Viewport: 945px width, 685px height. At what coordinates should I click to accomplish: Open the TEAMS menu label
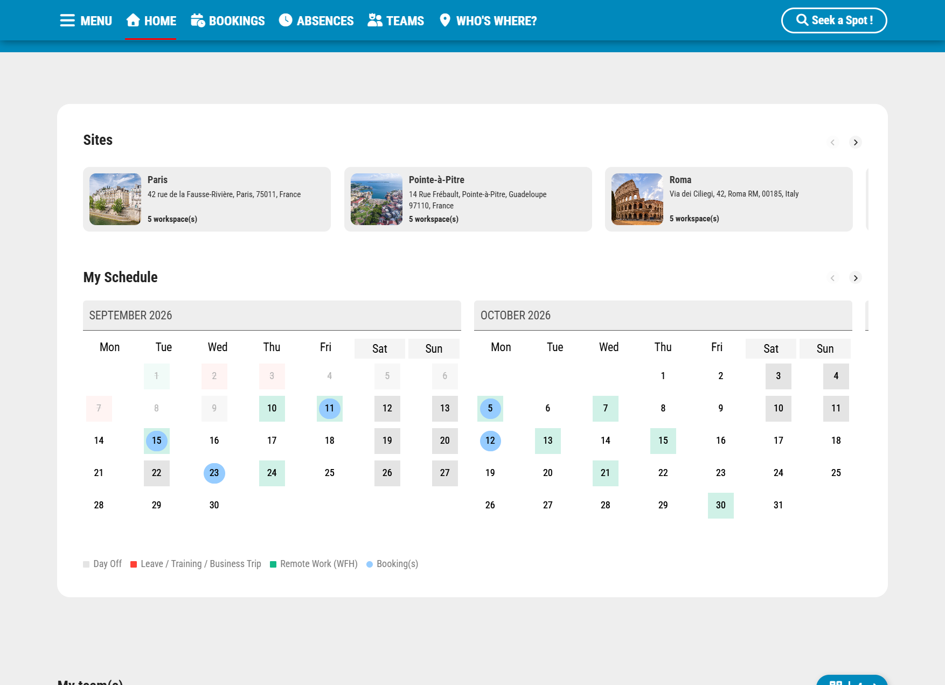pyautogui.click(x=405, y=21)
